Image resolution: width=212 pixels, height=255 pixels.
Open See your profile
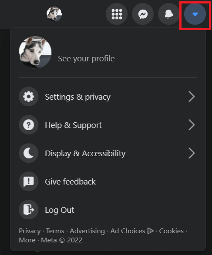[86, 59]
